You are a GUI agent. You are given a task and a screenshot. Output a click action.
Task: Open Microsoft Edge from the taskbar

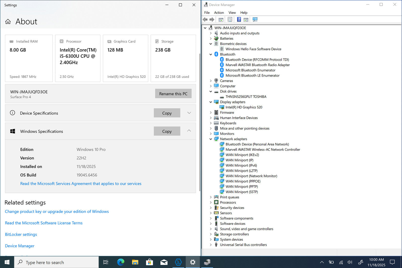pos(121,262)
